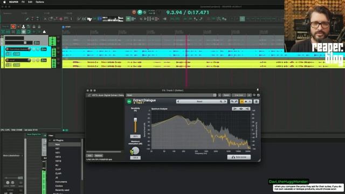The height and width of the screenshot is (194, 345).
Task: Toggle mute on the cyan track
Action: point(34,49)
